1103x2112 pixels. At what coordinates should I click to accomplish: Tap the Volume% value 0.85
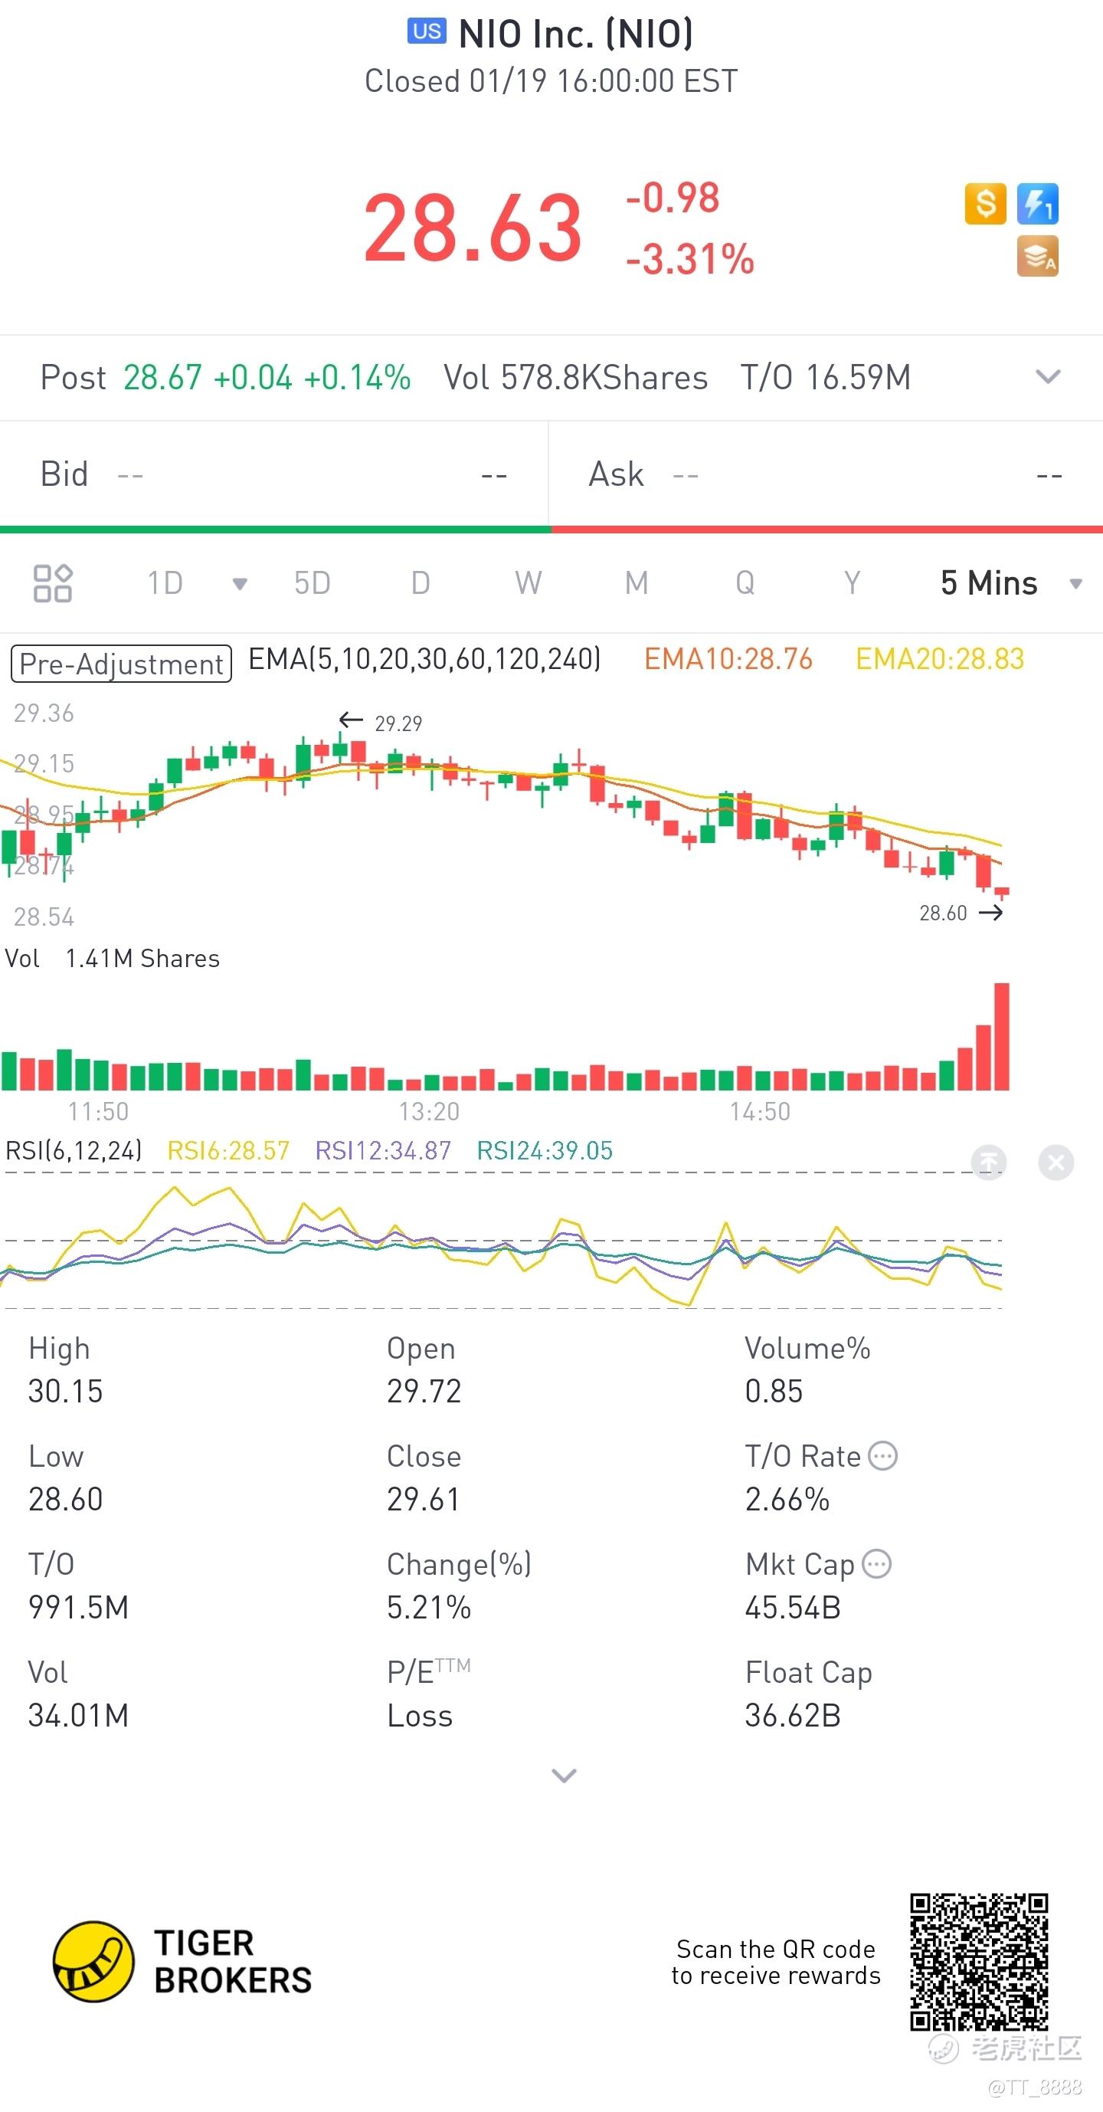[774, 1392]
